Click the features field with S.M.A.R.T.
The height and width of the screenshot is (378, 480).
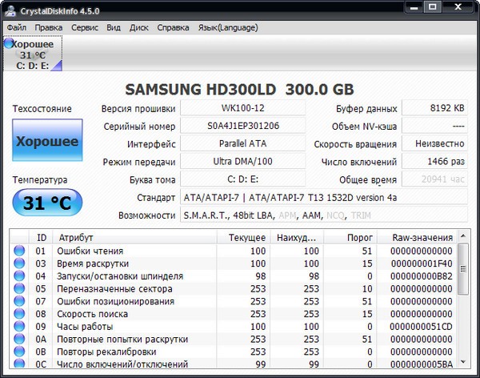(324, 215)
